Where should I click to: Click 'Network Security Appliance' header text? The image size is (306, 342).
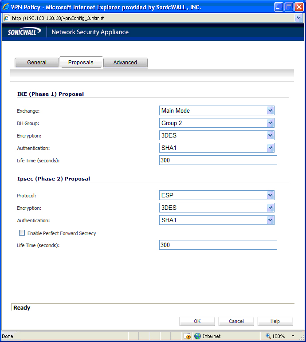pos(90,32)
